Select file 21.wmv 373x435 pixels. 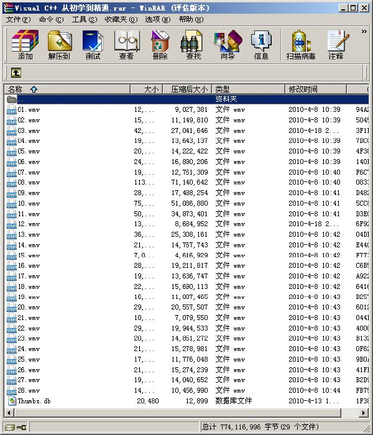click(187, 318)
